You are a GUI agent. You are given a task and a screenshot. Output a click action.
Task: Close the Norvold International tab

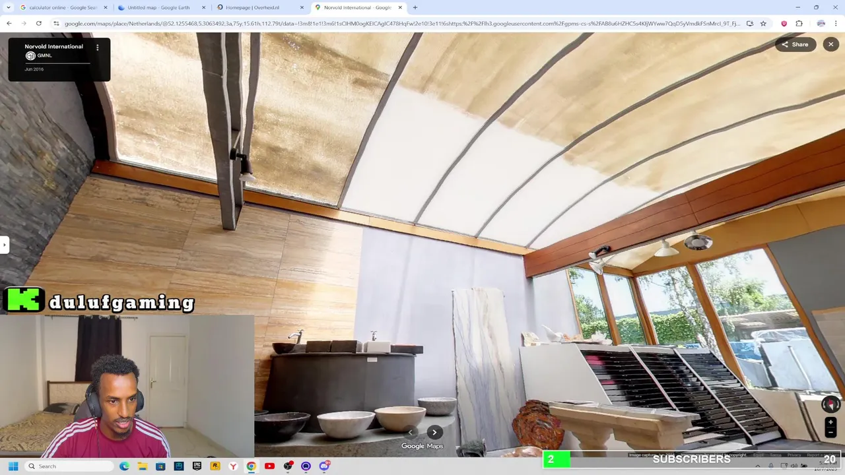click(400, 7)
